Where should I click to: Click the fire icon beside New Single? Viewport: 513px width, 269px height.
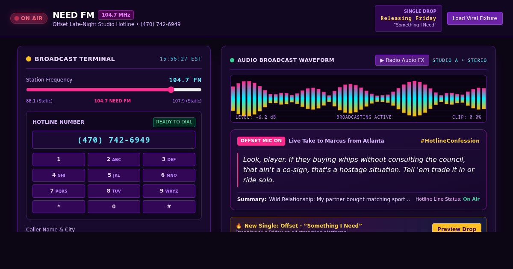(x=239, y=226)
